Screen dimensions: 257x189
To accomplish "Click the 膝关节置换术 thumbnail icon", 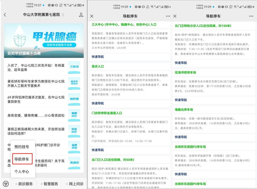I will pos(74,83).
